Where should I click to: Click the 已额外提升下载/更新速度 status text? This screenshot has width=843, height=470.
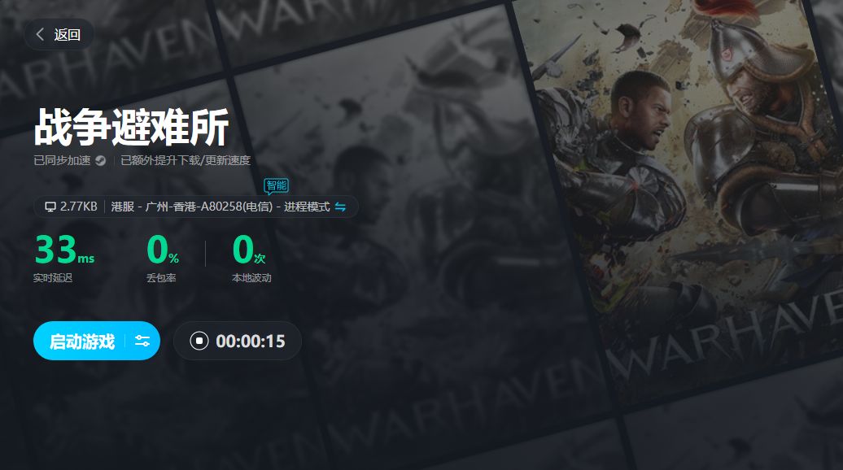[x=186, y=160]
